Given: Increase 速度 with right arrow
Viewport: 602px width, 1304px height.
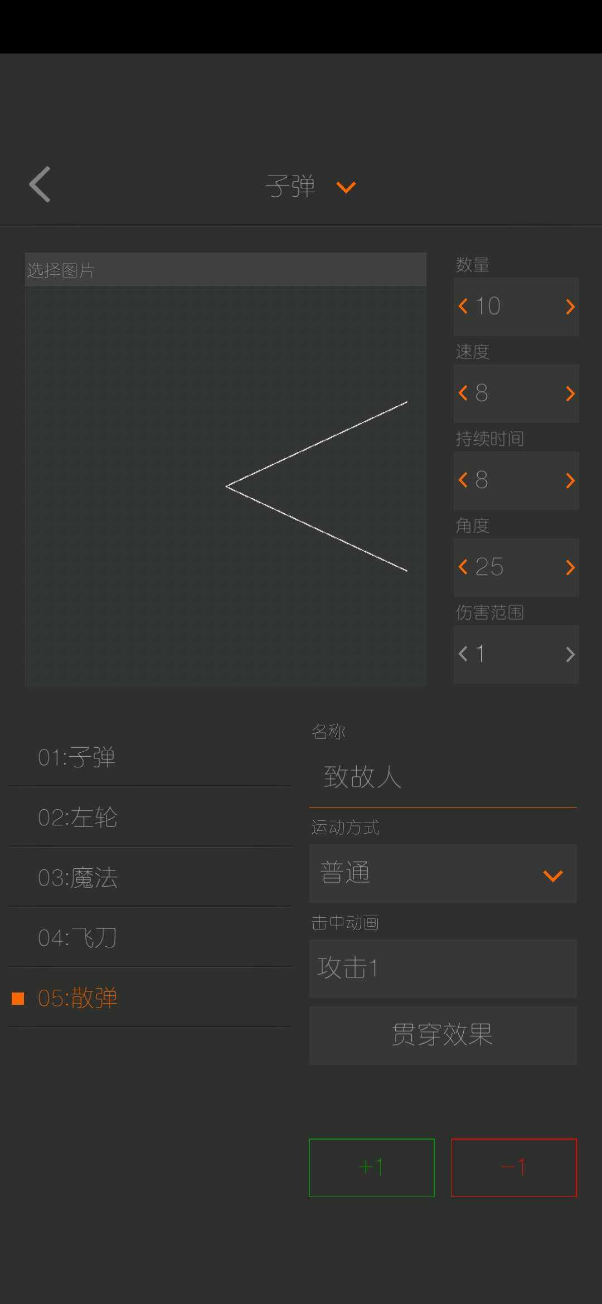Looking at the screenshot, I should pyautogui.click(x=570, y=393).
